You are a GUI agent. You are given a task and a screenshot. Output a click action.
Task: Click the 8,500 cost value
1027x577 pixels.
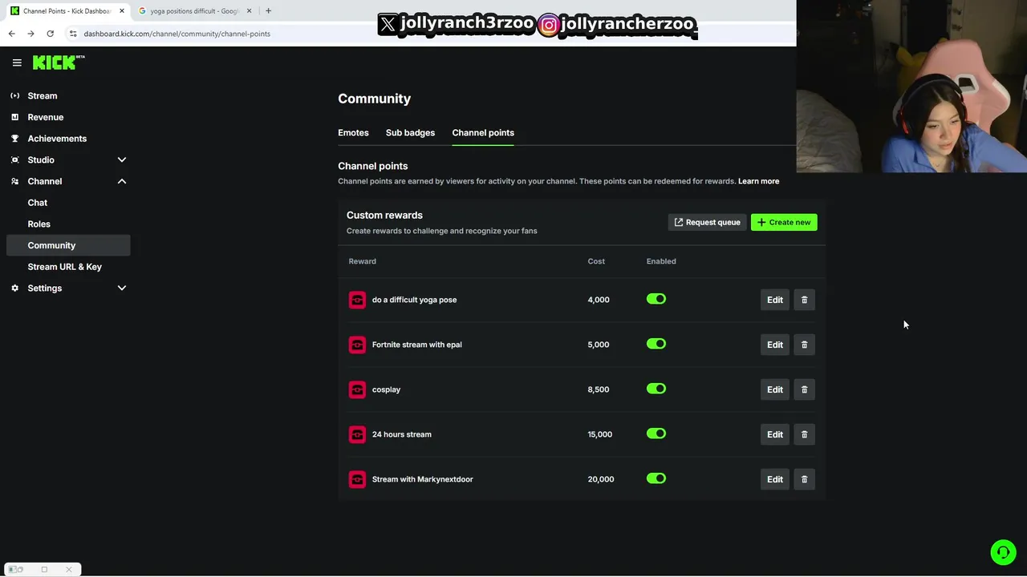(x=599, y=389)
